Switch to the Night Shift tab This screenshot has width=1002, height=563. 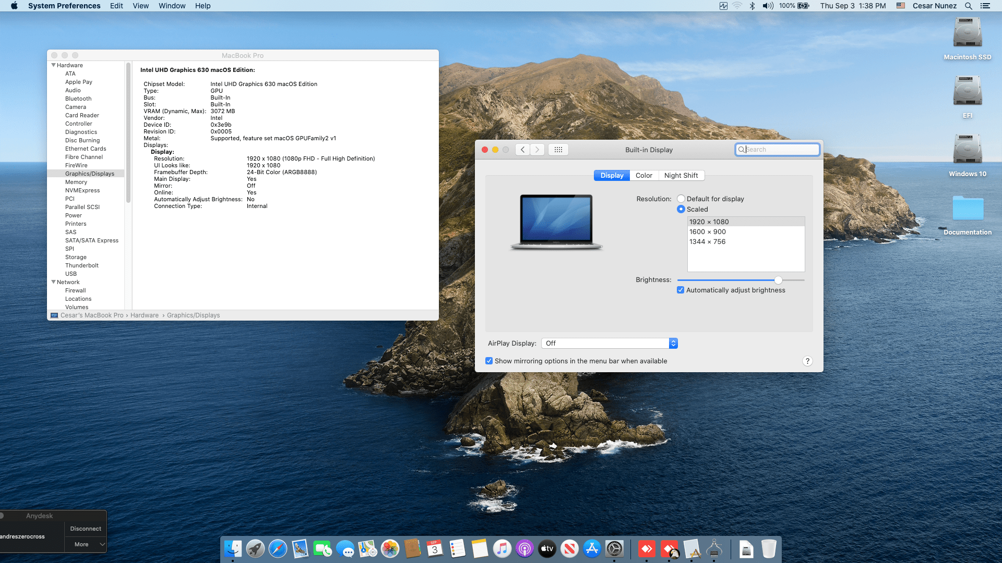[681, 175]
